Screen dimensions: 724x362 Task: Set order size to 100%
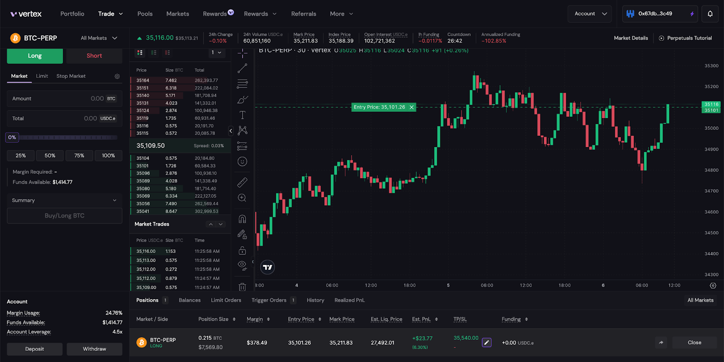tap(109, 156)
